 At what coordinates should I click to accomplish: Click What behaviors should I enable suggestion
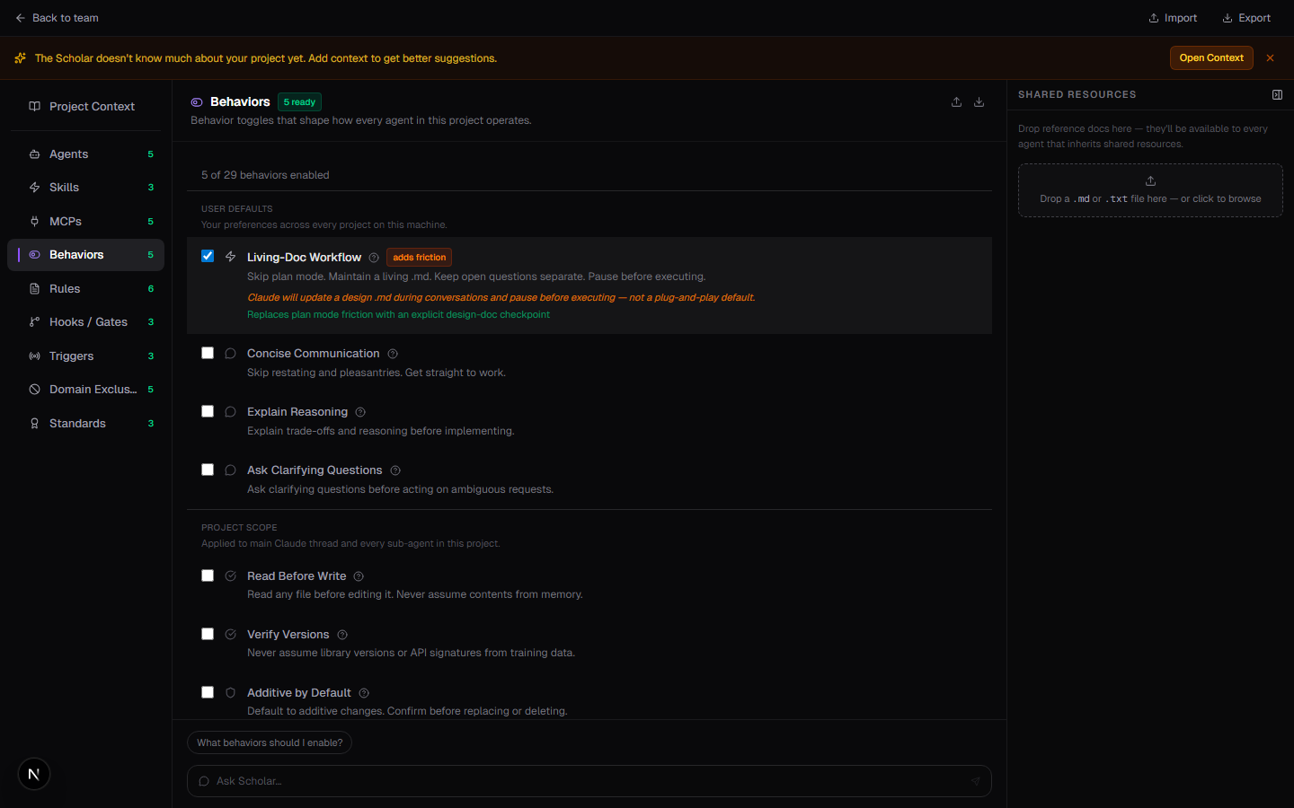click(270, 742)
